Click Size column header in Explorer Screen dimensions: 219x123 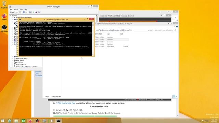click(121, 34)
